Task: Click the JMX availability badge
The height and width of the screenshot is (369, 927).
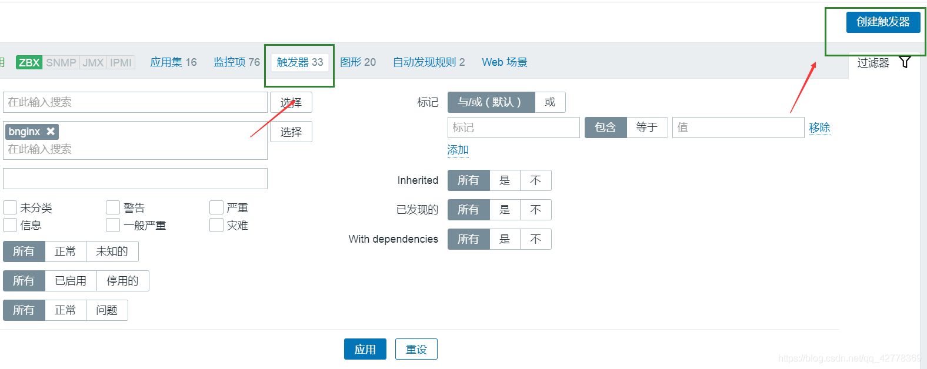Action: pos(93,62)
